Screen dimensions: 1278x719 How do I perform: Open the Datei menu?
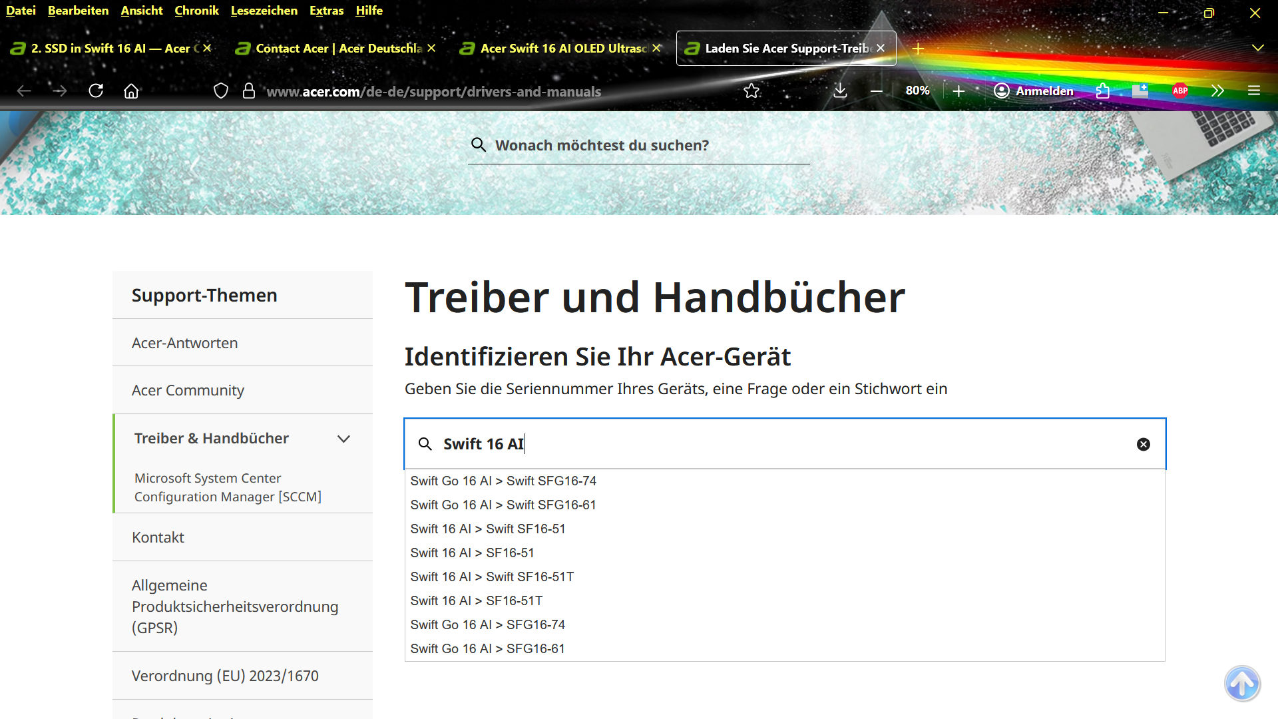pos(21,11)
